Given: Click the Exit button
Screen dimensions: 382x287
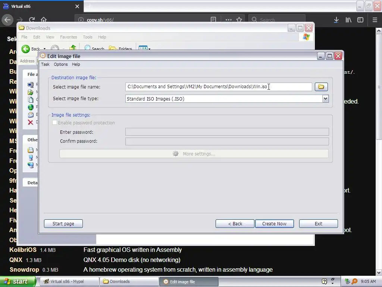Looking at the screenshot, I should click(319, 223).
